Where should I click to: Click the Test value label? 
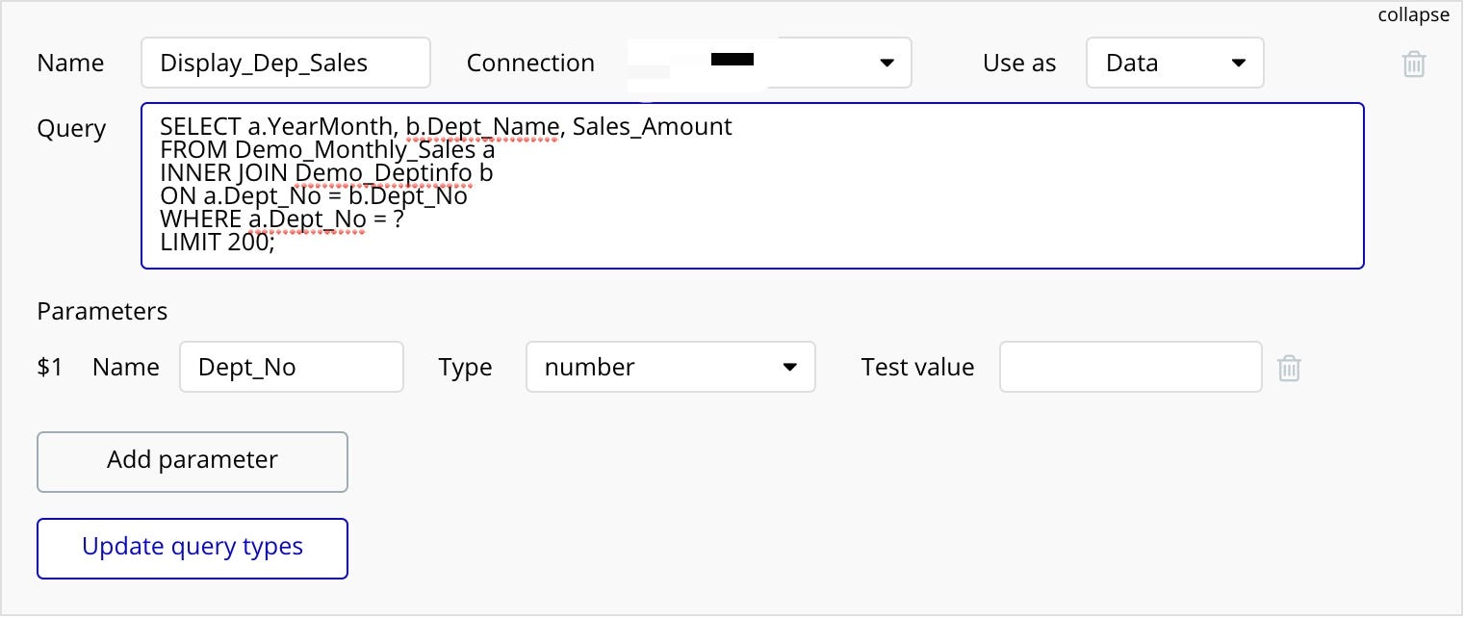click(x=917, y=368)
